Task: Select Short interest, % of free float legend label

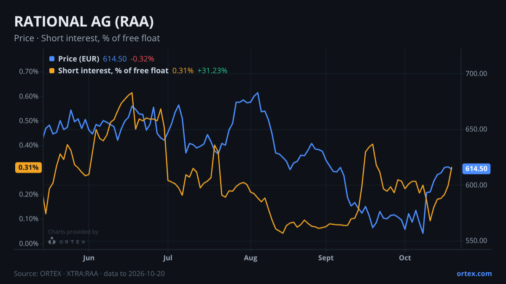Action: click(x=113, y=71)
